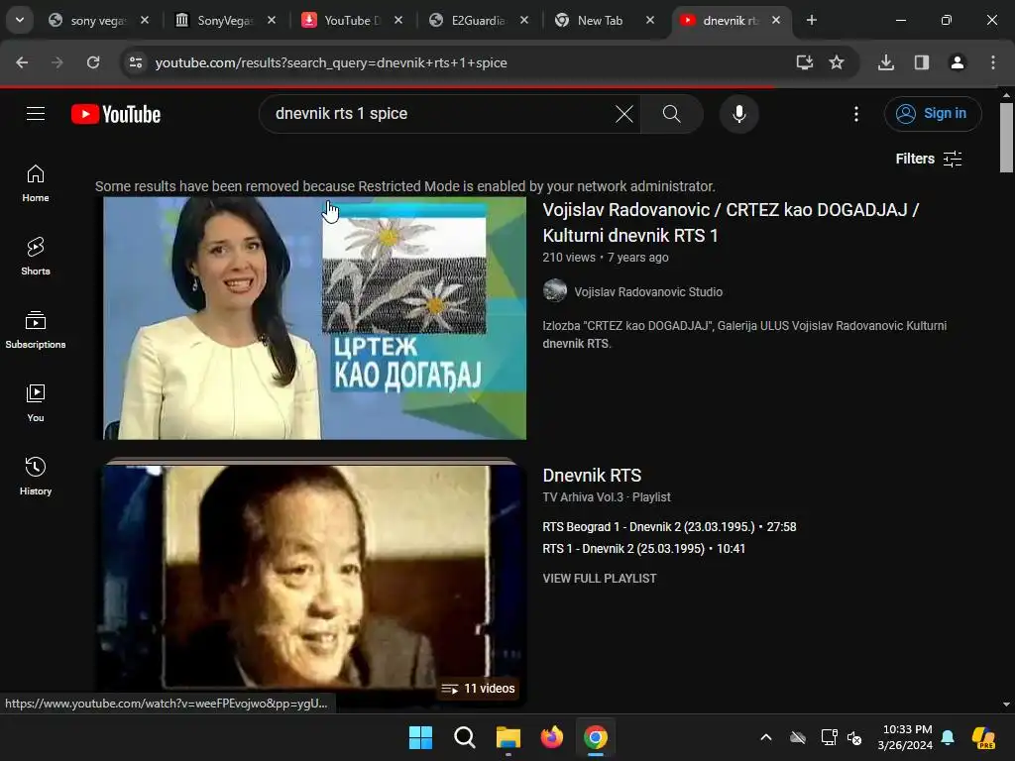Screen dimensions: 1015x761
Task: Switch to the YouTube Downloader tab
Action: (351, 21)
